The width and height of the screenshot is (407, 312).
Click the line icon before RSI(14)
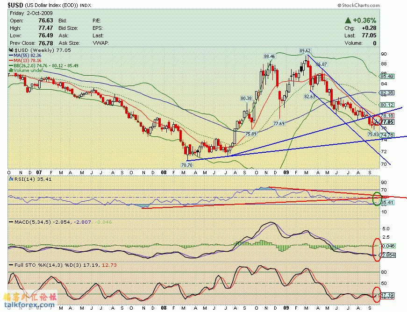pyautogui.click(x=11, y=179)
